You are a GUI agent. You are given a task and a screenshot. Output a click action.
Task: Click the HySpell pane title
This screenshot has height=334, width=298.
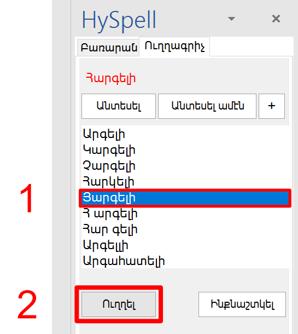pos(119,20)
